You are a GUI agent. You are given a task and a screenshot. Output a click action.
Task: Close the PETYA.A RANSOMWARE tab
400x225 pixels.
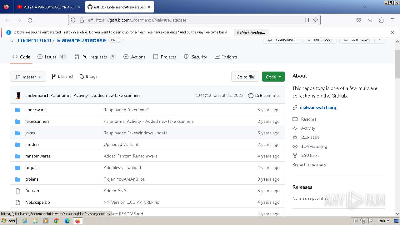click(78, 7)
